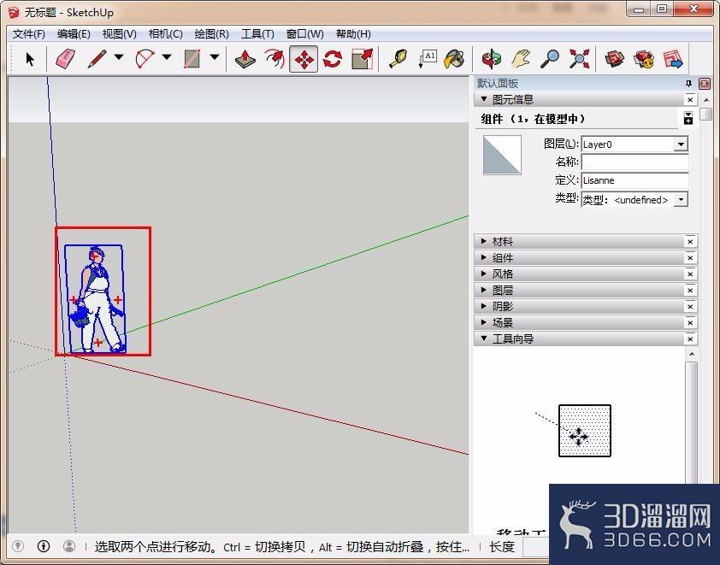Open the 类型 undefined dropdown
Viewport: 720px width, 565px height.
coord(681,200)
